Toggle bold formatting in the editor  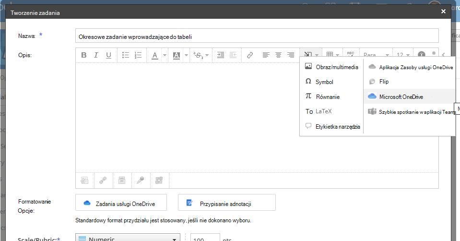(x=84, y=55)
